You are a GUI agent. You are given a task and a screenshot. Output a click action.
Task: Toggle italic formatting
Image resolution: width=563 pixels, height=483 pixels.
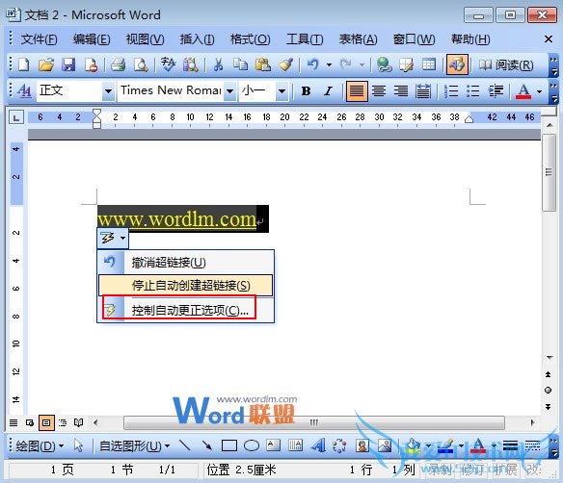point(328,91)
